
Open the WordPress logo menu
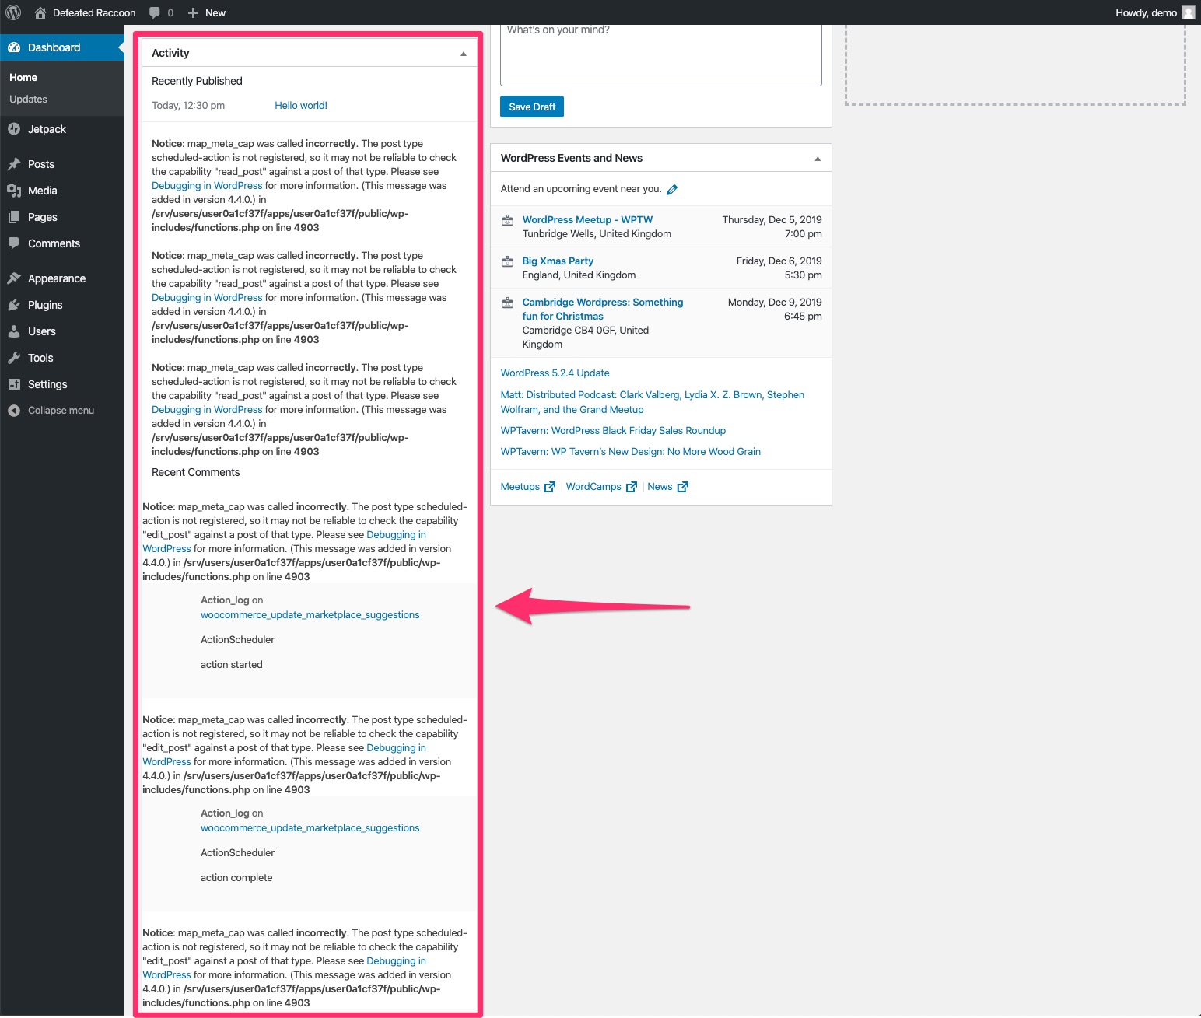(x=12, y=12)
